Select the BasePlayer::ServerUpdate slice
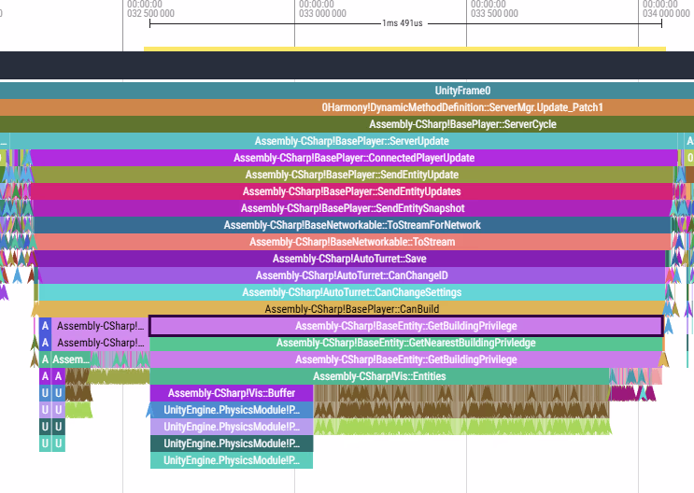Viewport: 694px width, 493px height. (344, 141)
